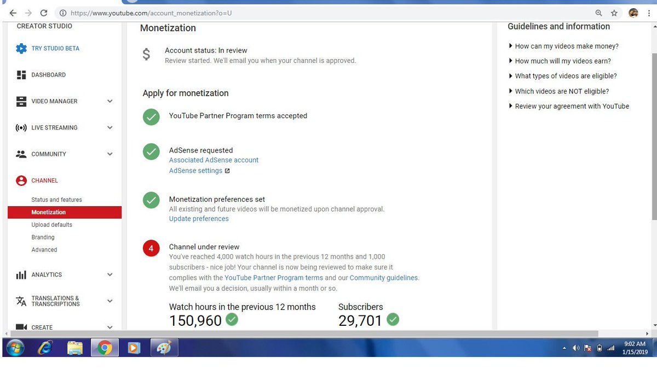Screen dimensions: 657x369
Task: Expand 'How can my videos make money?'
Action: [x=563, y=46]
